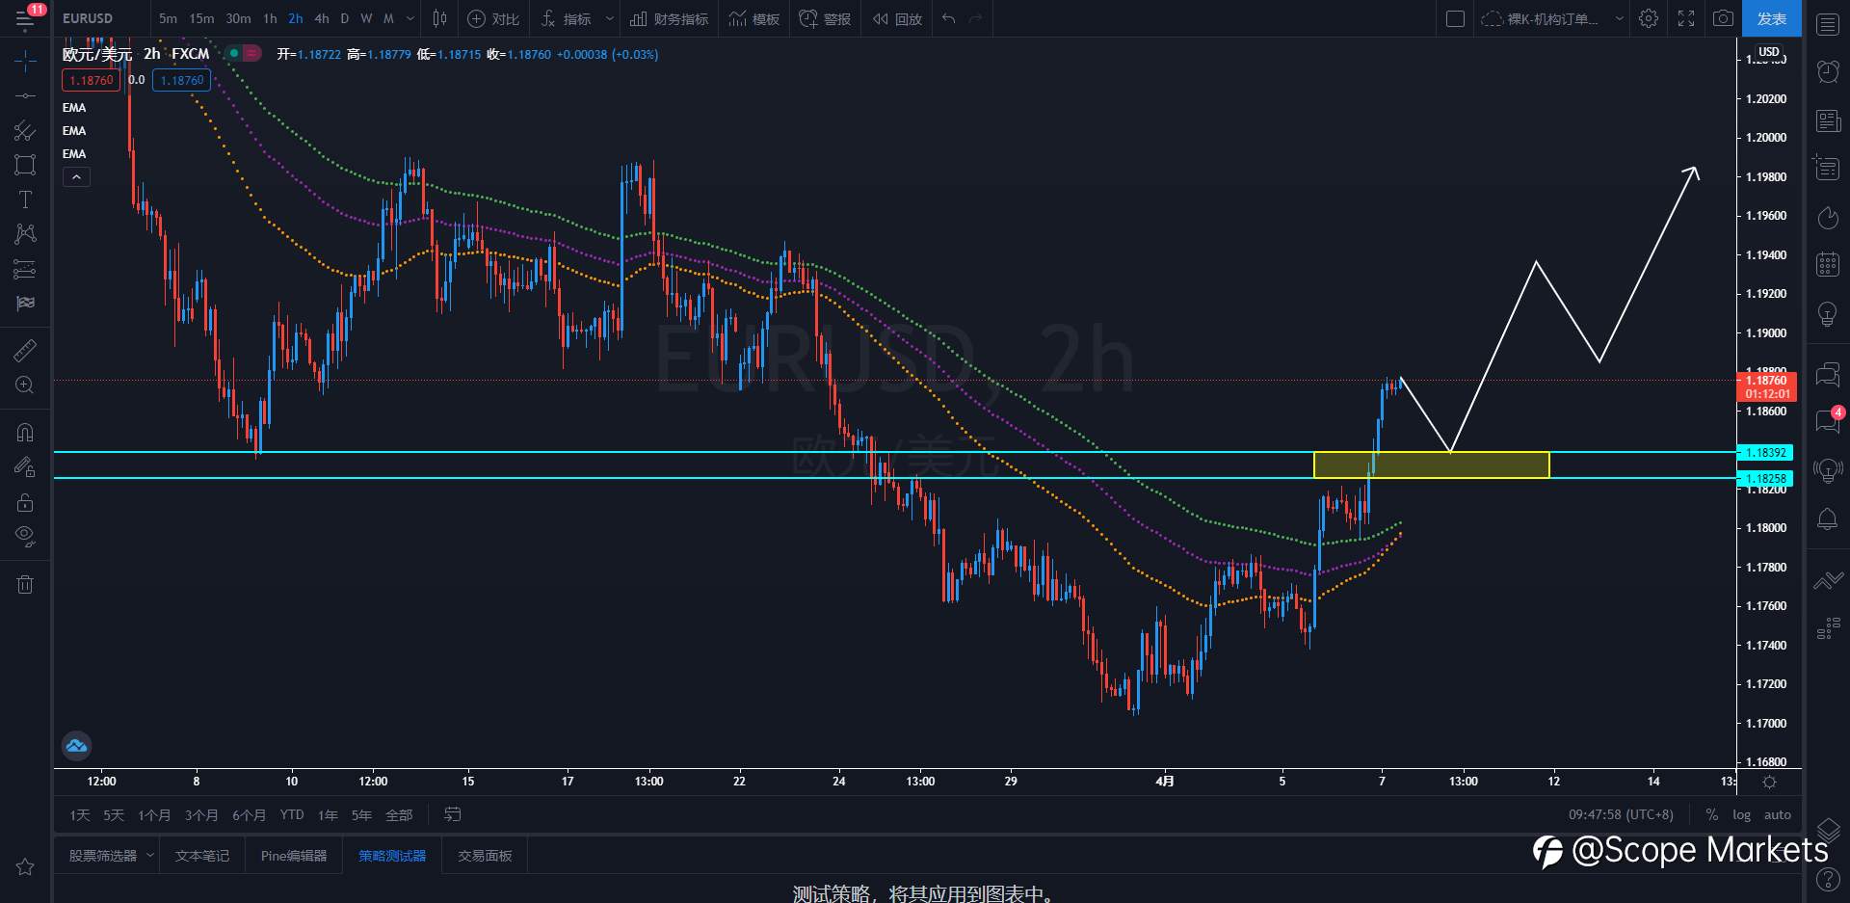Activate the zoom in tool
Image resolution: width=1850 pixels, height=903 pixels.
click(25, 385)
